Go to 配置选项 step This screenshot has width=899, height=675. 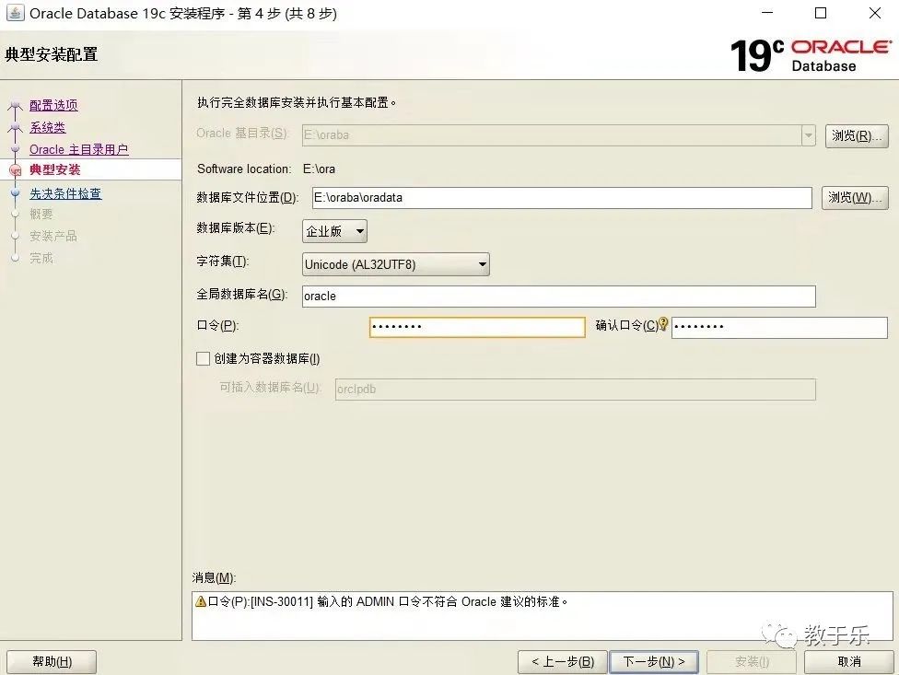point(53,105)
